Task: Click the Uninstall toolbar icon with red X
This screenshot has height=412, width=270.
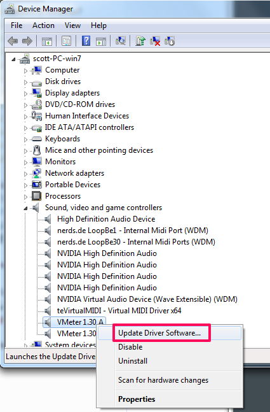Action: pyautogui.click(x=155, y=41)
